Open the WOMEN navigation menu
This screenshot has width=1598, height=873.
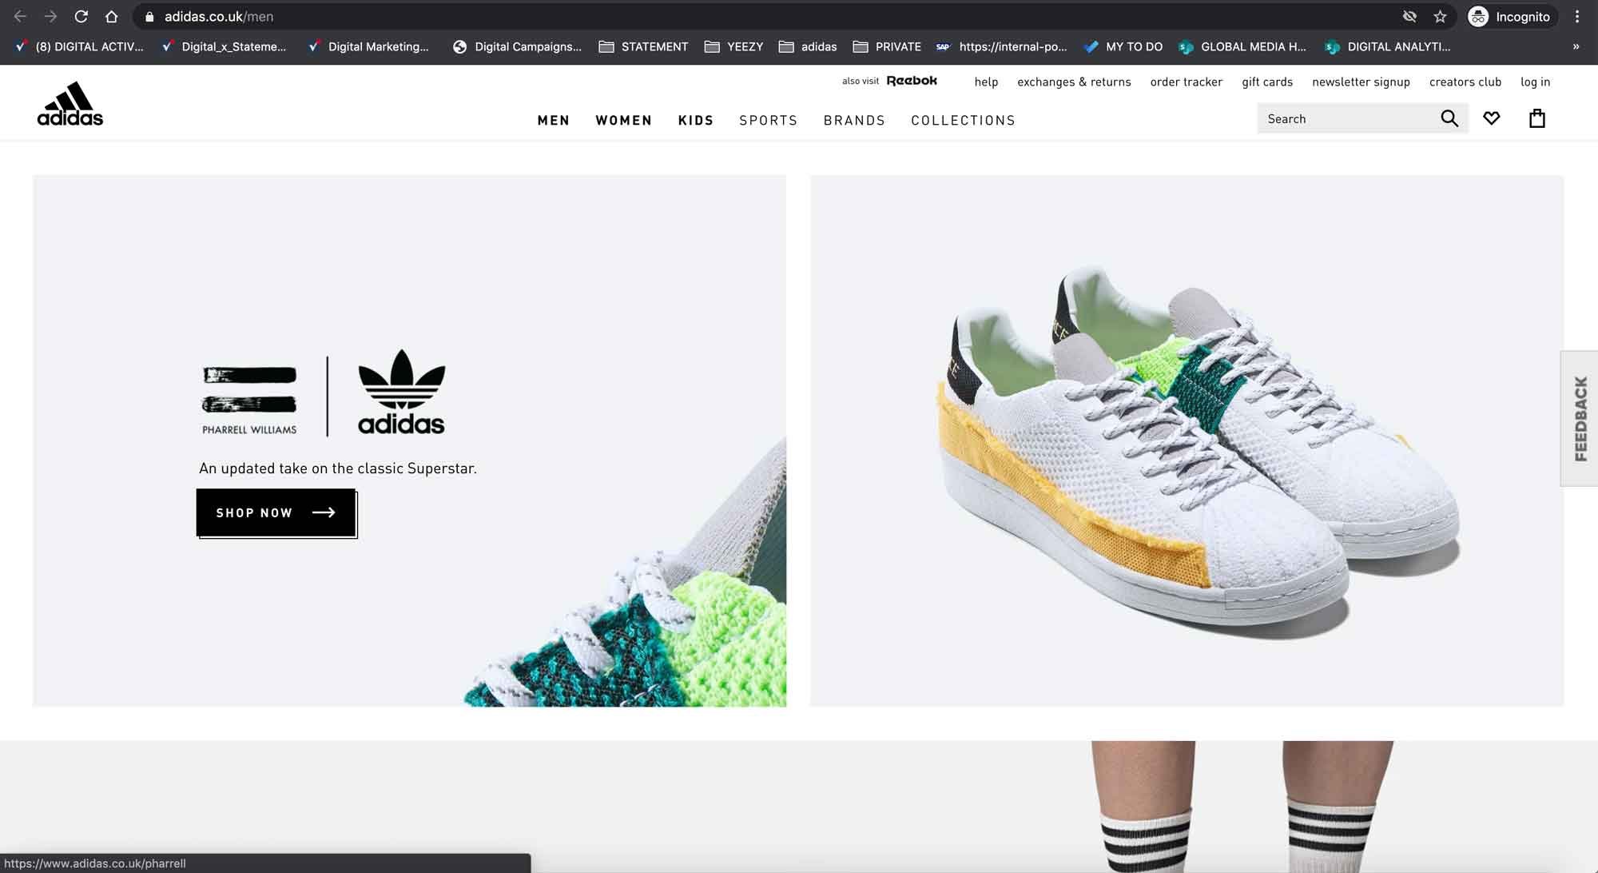(x=624, y=120)
